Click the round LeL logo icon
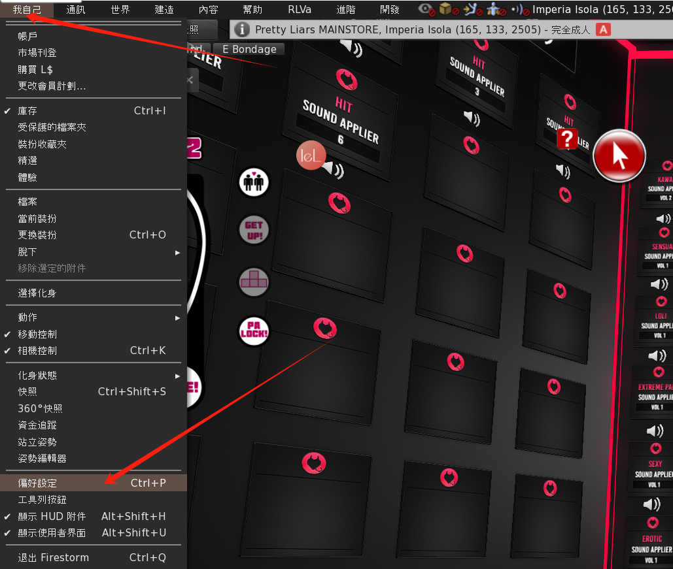Image resolution: width=673 pixels, height=569 pixels. point(311,155)
